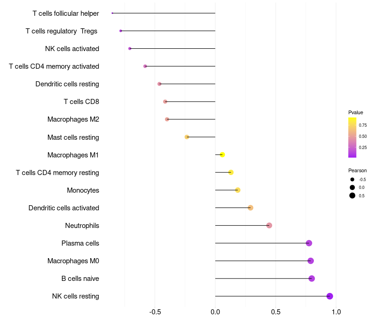
Task: Click the T cells follicular helper dot
Action: pos(112,13)
